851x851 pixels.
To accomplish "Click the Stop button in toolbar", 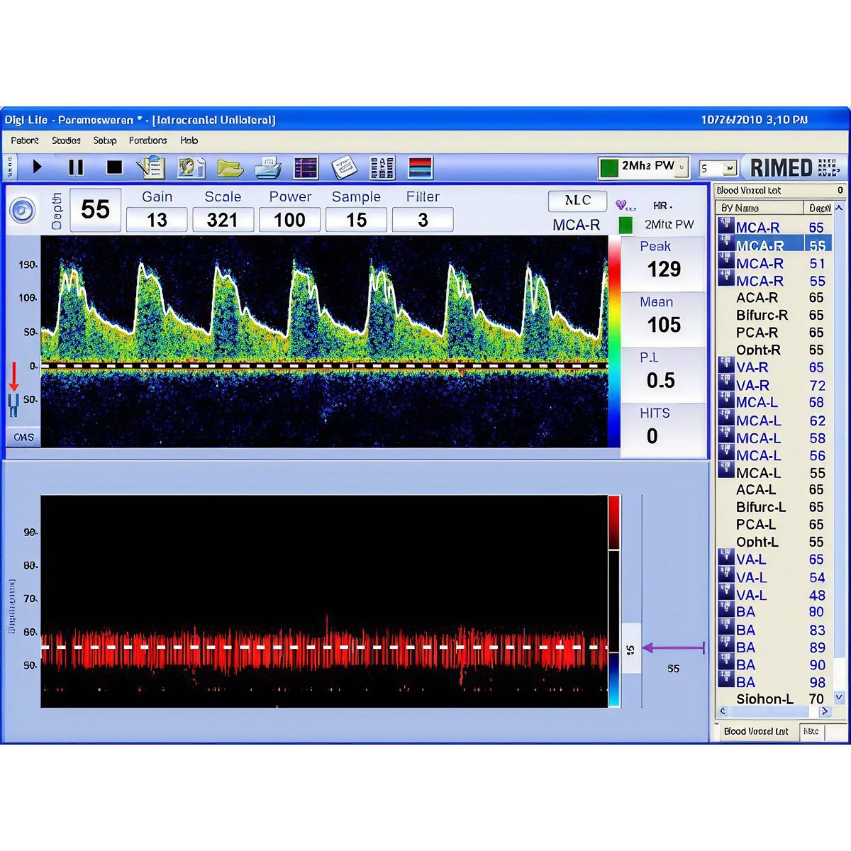I will pyautogui.click(x=114, y=168).
